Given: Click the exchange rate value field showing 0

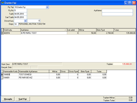Looking at the screenshot, I should coord(34,21).
